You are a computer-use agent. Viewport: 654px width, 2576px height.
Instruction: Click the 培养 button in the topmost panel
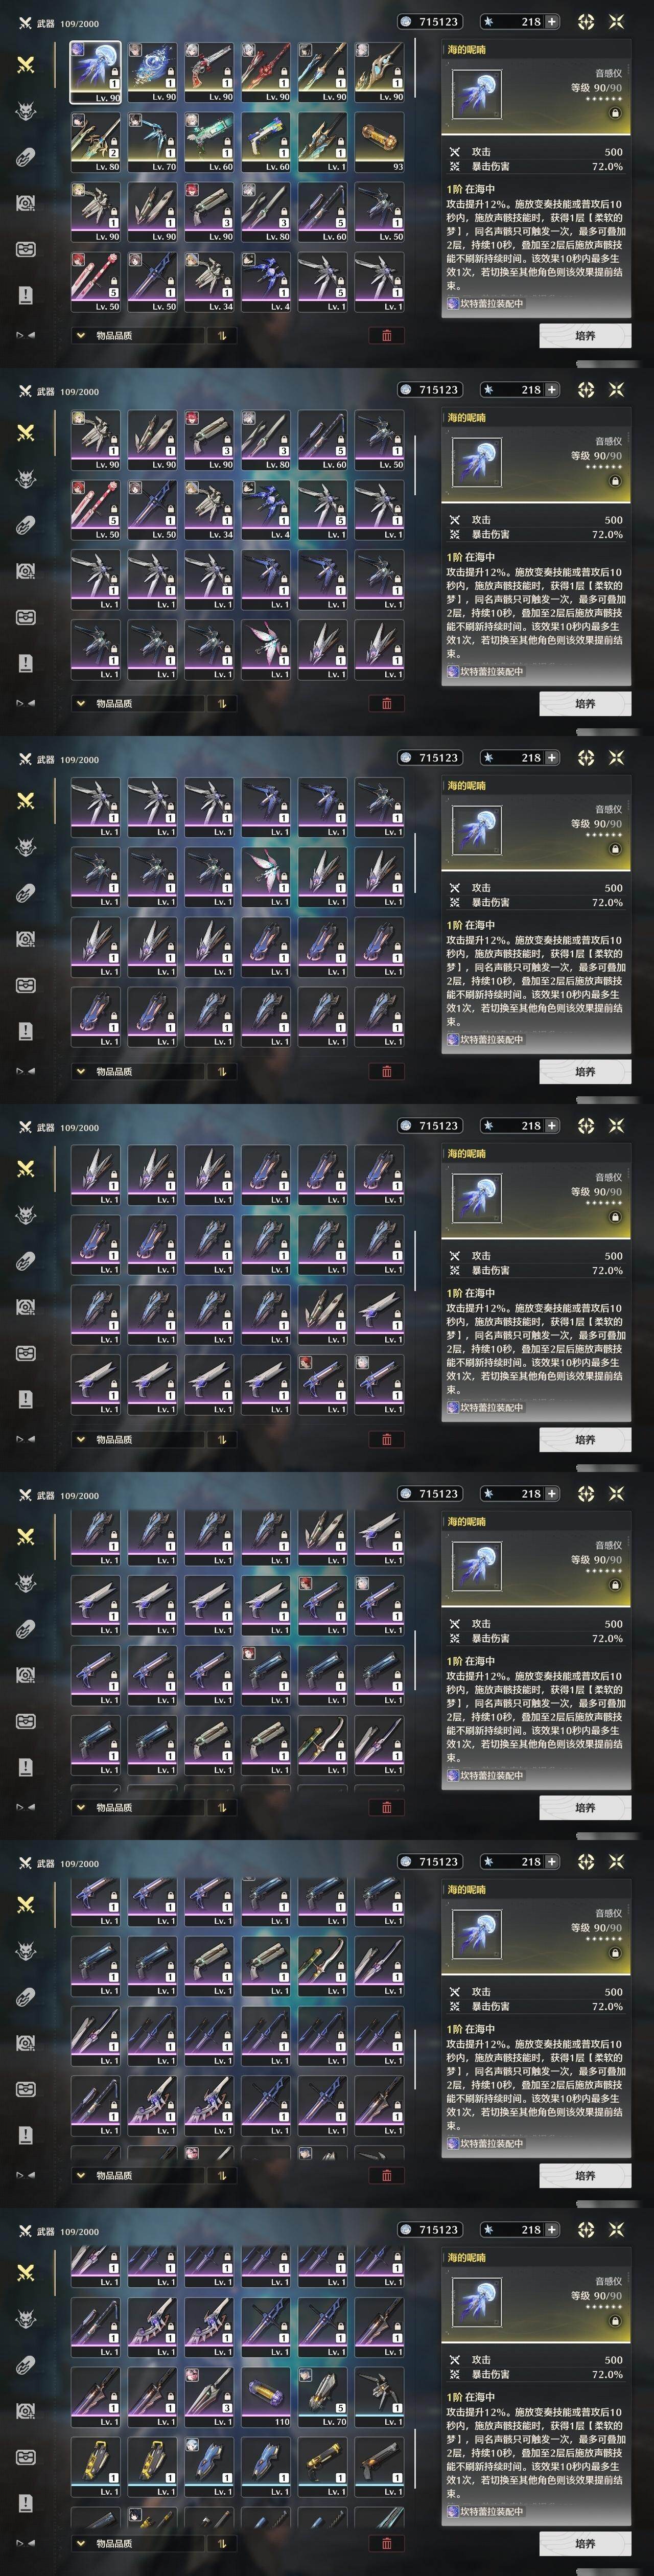click(x=585, y=336)
